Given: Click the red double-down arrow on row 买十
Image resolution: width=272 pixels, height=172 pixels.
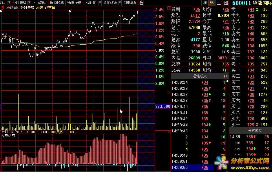Looking at the screenshot, I should click(257, 125).
